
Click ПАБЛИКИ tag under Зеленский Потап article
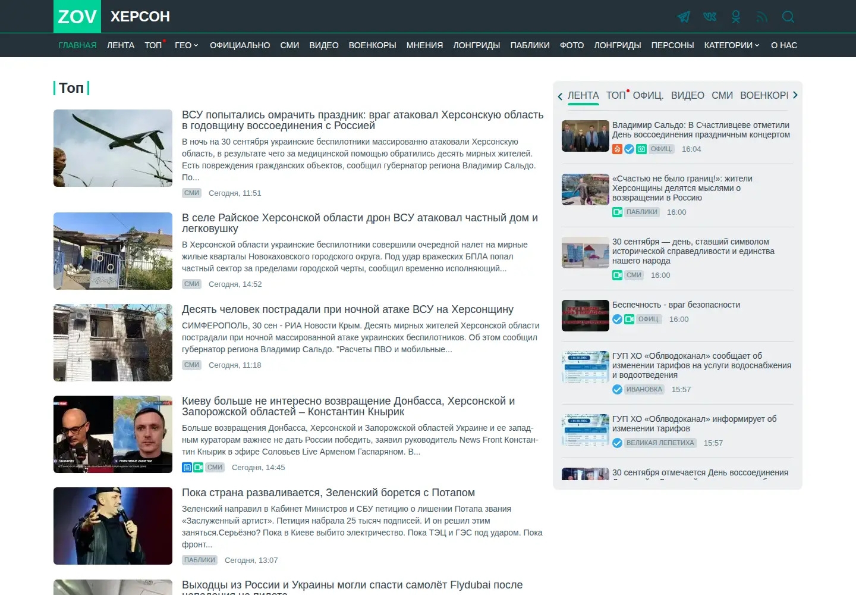tap(200, 560)
